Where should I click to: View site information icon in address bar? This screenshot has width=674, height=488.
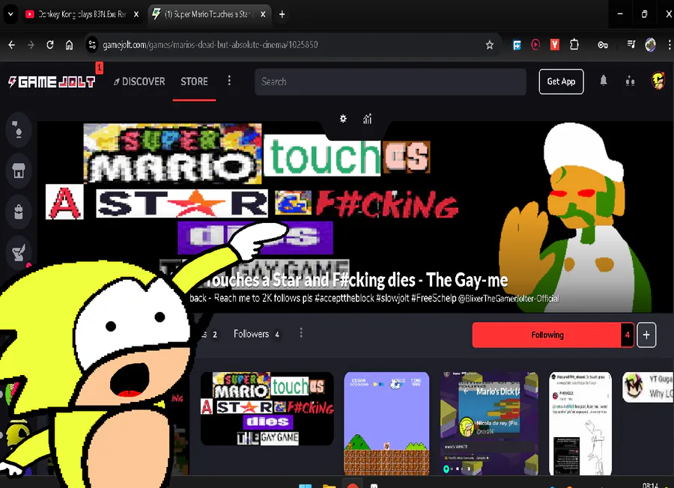coord(91,45)
